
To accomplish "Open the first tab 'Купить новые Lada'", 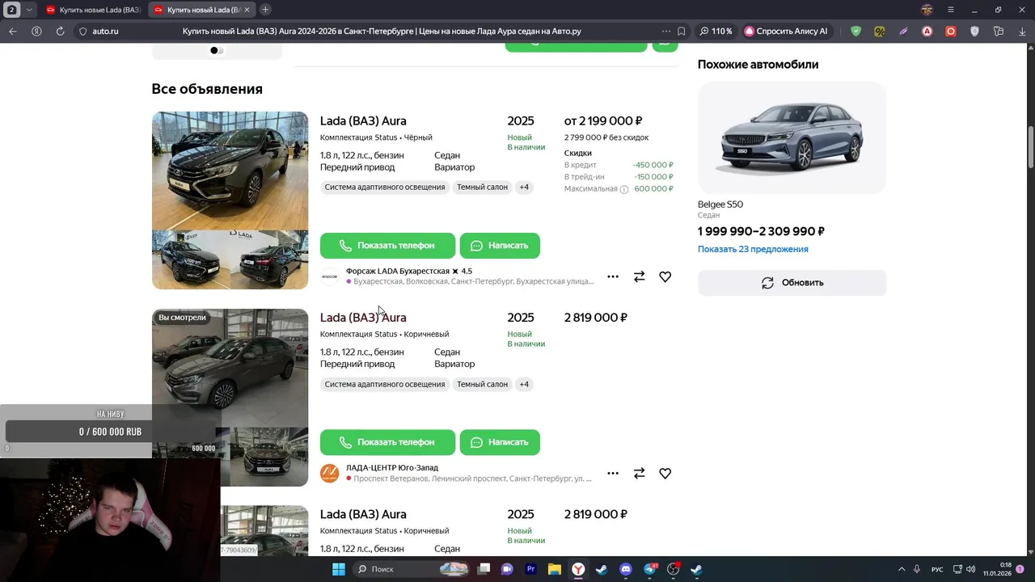I will [94, 10].
